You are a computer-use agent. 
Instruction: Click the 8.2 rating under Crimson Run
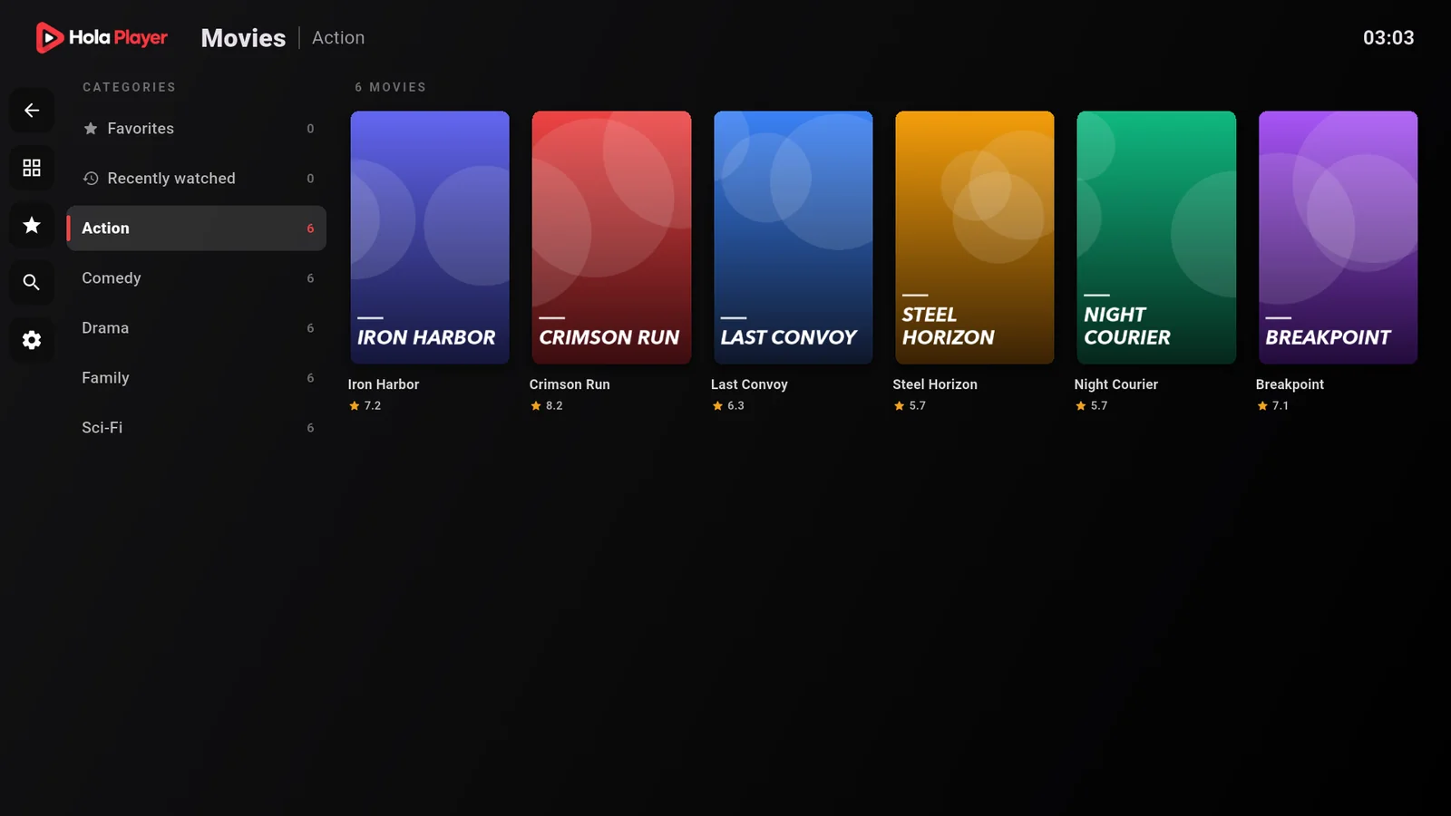(x=547, y=406)
